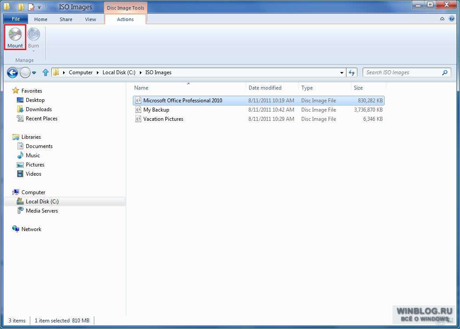
Task: Switch to the View ribbon tab
Action: click(x=90, y=19)
